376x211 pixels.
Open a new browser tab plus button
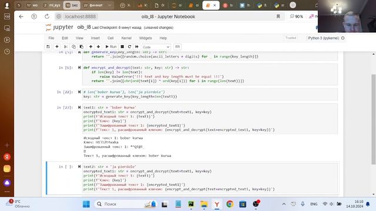[293, 5]
